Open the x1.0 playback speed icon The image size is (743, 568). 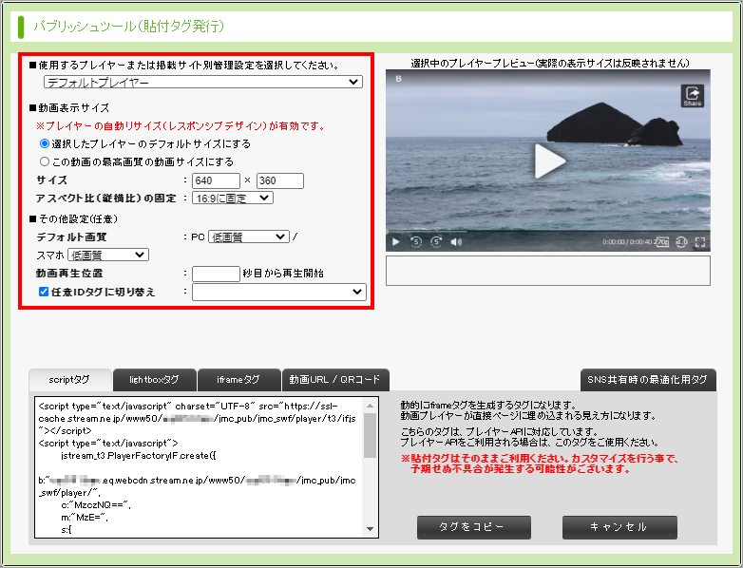(x=681, y=242)
